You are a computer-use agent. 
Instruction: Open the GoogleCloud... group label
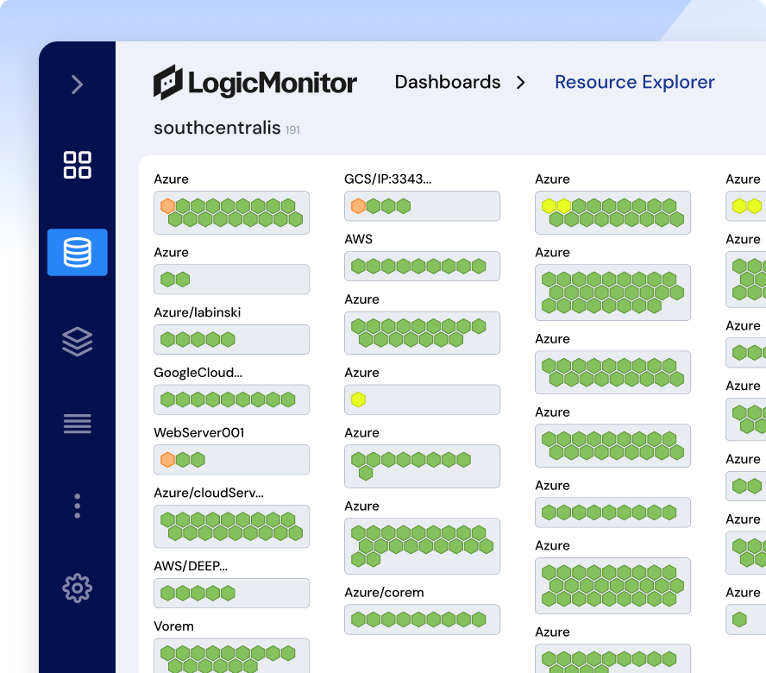coord(198,373)
